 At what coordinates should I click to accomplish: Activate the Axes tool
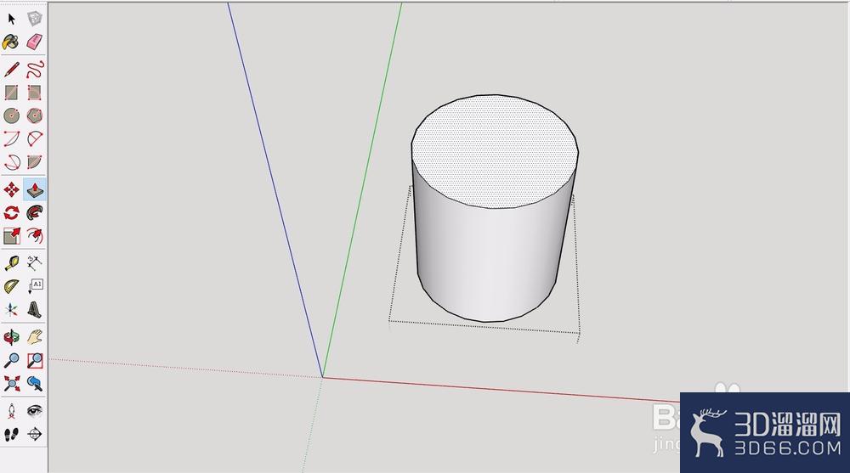[x=11, y=310]
